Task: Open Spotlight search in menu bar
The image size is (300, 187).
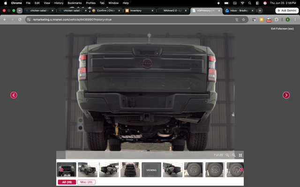Action: [250, 3]
